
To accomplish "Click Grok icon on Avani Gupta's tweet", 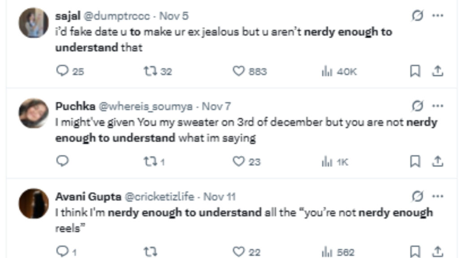I will [x=417, y=196].
